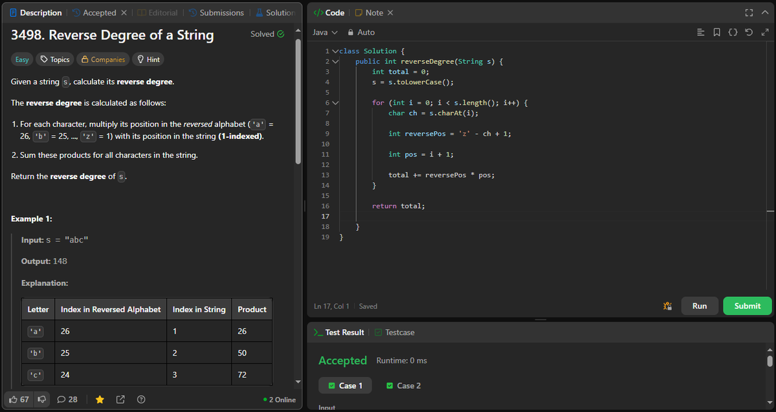The width and height of the screenshot is (776, 412).
Task: Close the Note tab
Action: (x=390, y=13)
